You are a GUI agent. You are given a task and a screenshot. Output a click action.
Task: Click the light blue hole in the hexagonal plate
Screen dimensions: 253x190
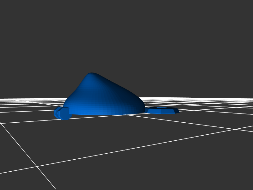click(162, 108)
